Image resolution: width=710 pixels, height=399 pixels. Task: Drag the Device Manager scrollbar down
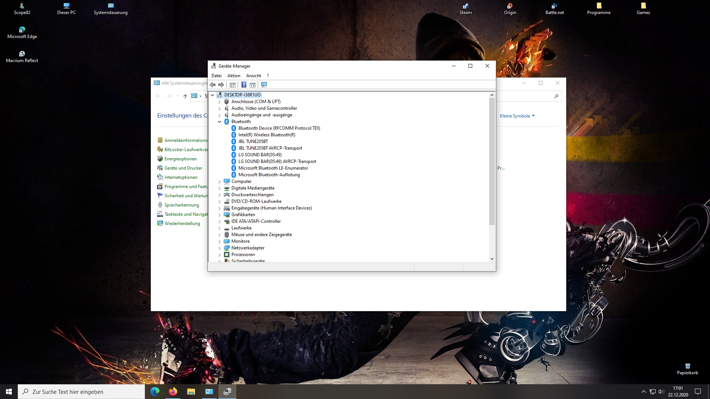[491, 259]
